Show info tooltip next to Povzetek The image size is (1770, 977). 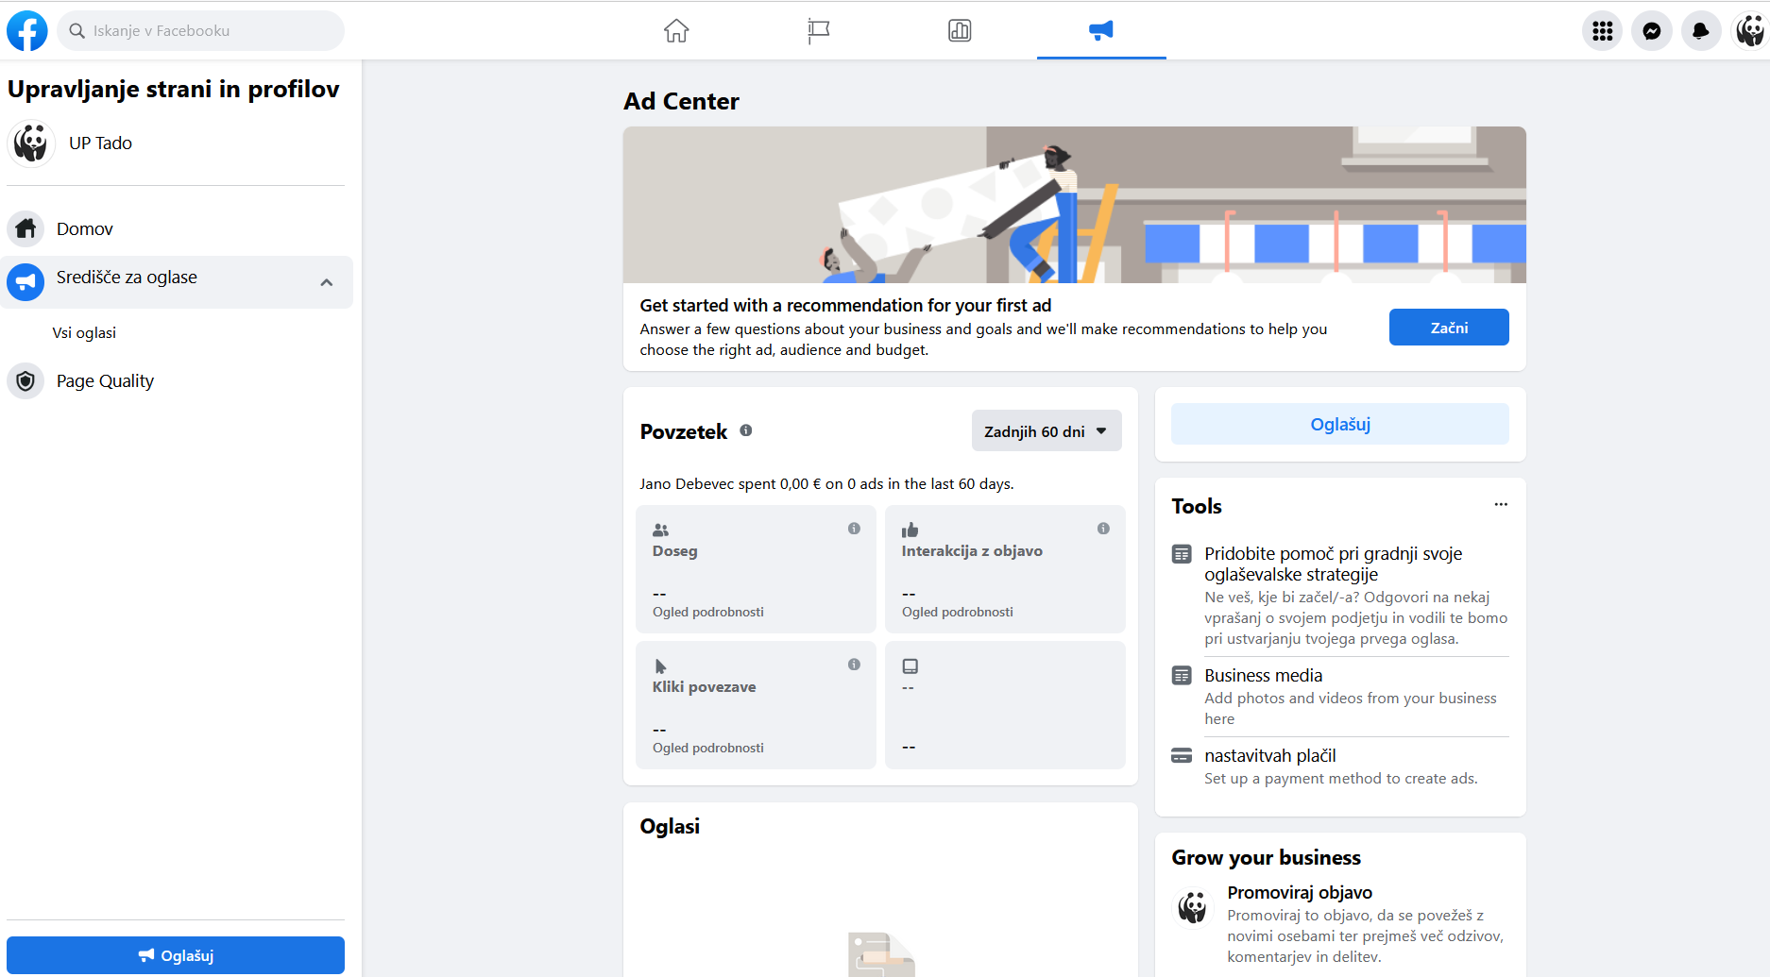click(x=746, y=430)
